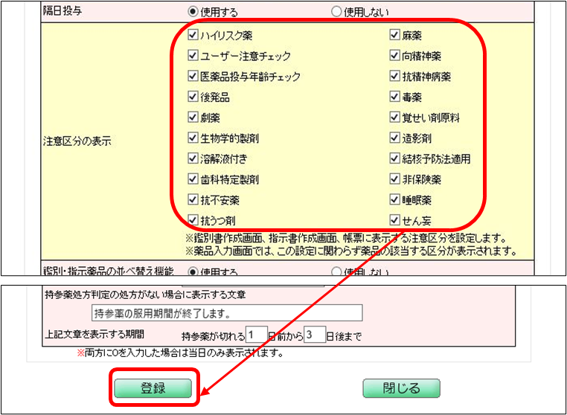This screenshot has height=415, width=567.
Task: Uncheck the せん妄 checkbox
Action: coord(396,221)
